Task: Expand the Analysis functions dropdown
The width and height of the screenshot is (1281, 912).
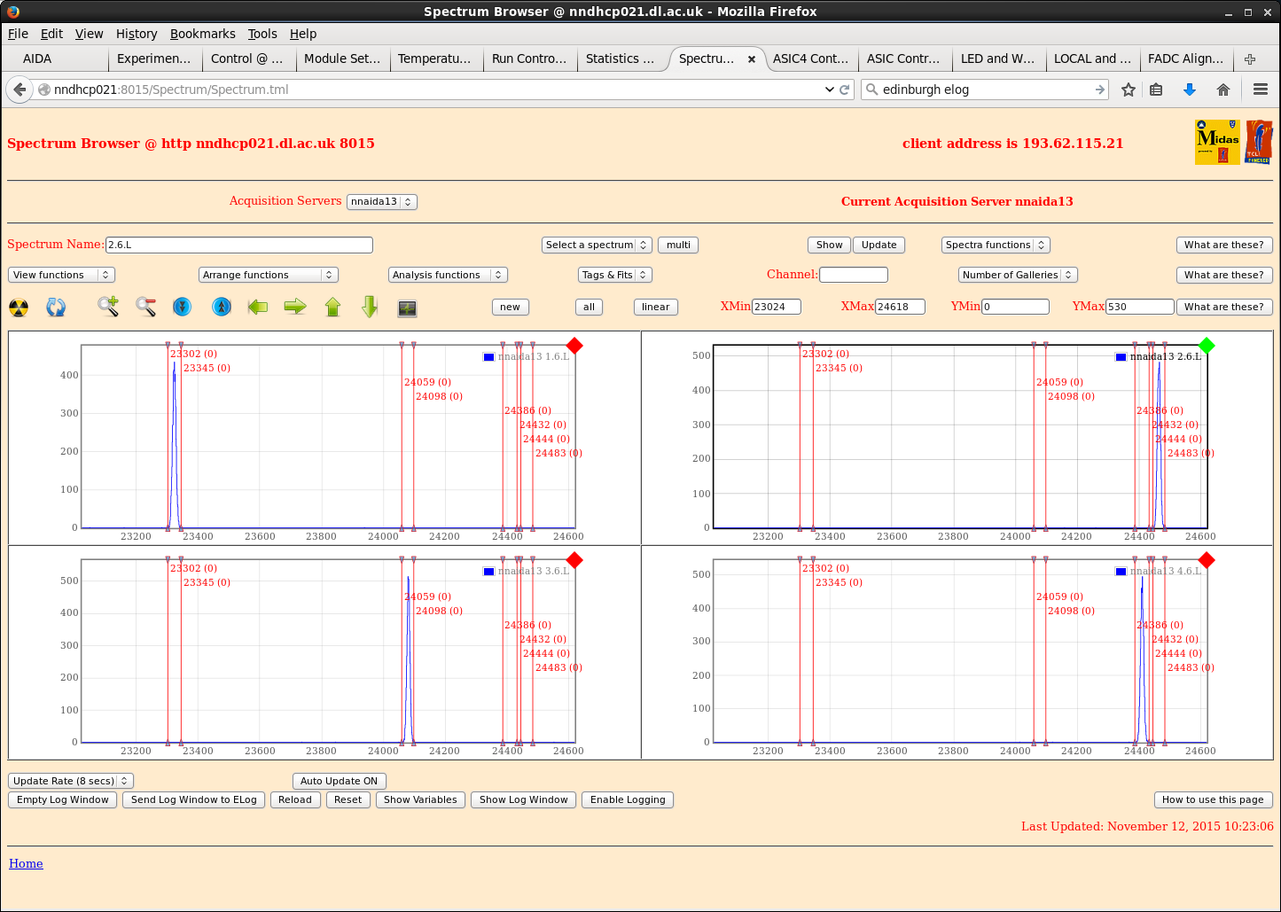Action: coord(447,275)
